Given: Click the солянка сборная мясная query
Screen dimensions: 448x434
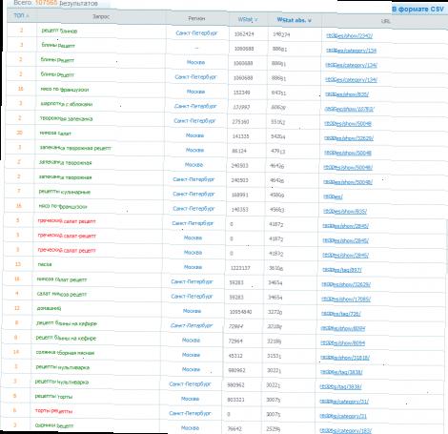Looking at the screenshot, I should pyautogui.click(x=65, y=353).
